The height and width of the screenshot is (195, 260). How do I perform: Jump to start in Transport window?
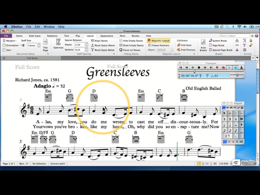pos(181,67)
